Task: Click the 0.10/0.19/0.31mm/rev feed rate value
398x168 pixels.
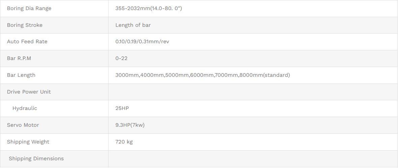Action: (142, 42)
